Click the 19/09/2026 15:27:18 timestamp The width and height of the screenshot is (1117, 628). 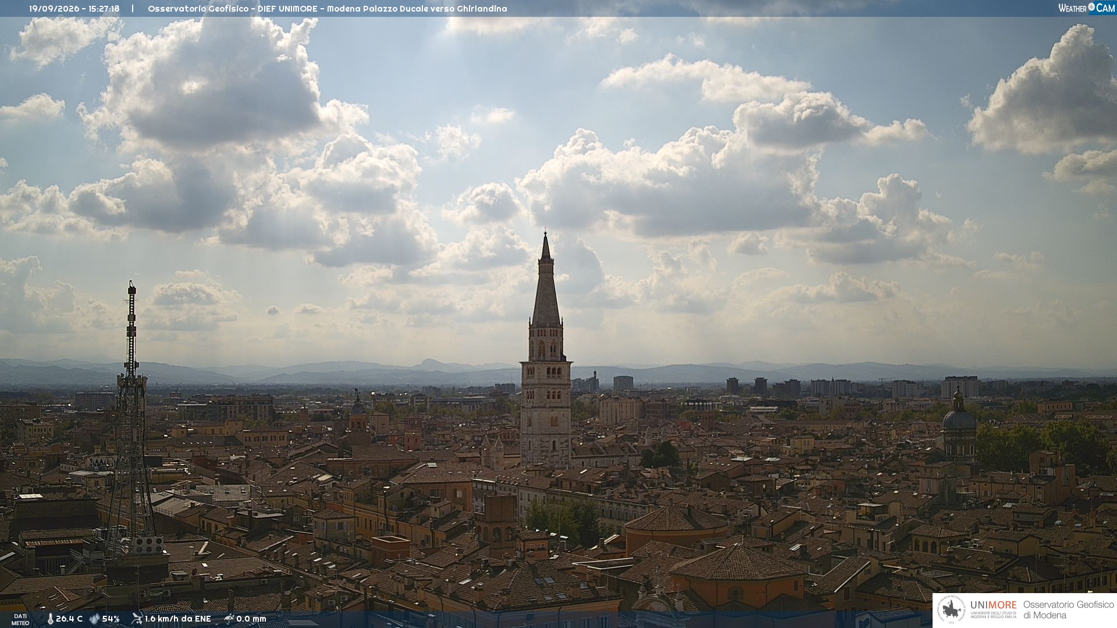(x=74, y=9)
